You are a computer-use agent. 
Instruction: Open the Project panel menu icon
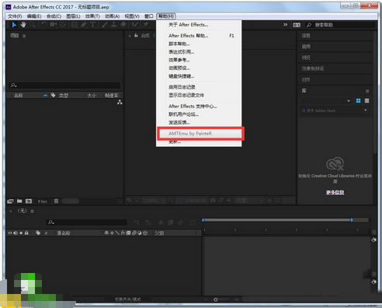tap(24, 36)
